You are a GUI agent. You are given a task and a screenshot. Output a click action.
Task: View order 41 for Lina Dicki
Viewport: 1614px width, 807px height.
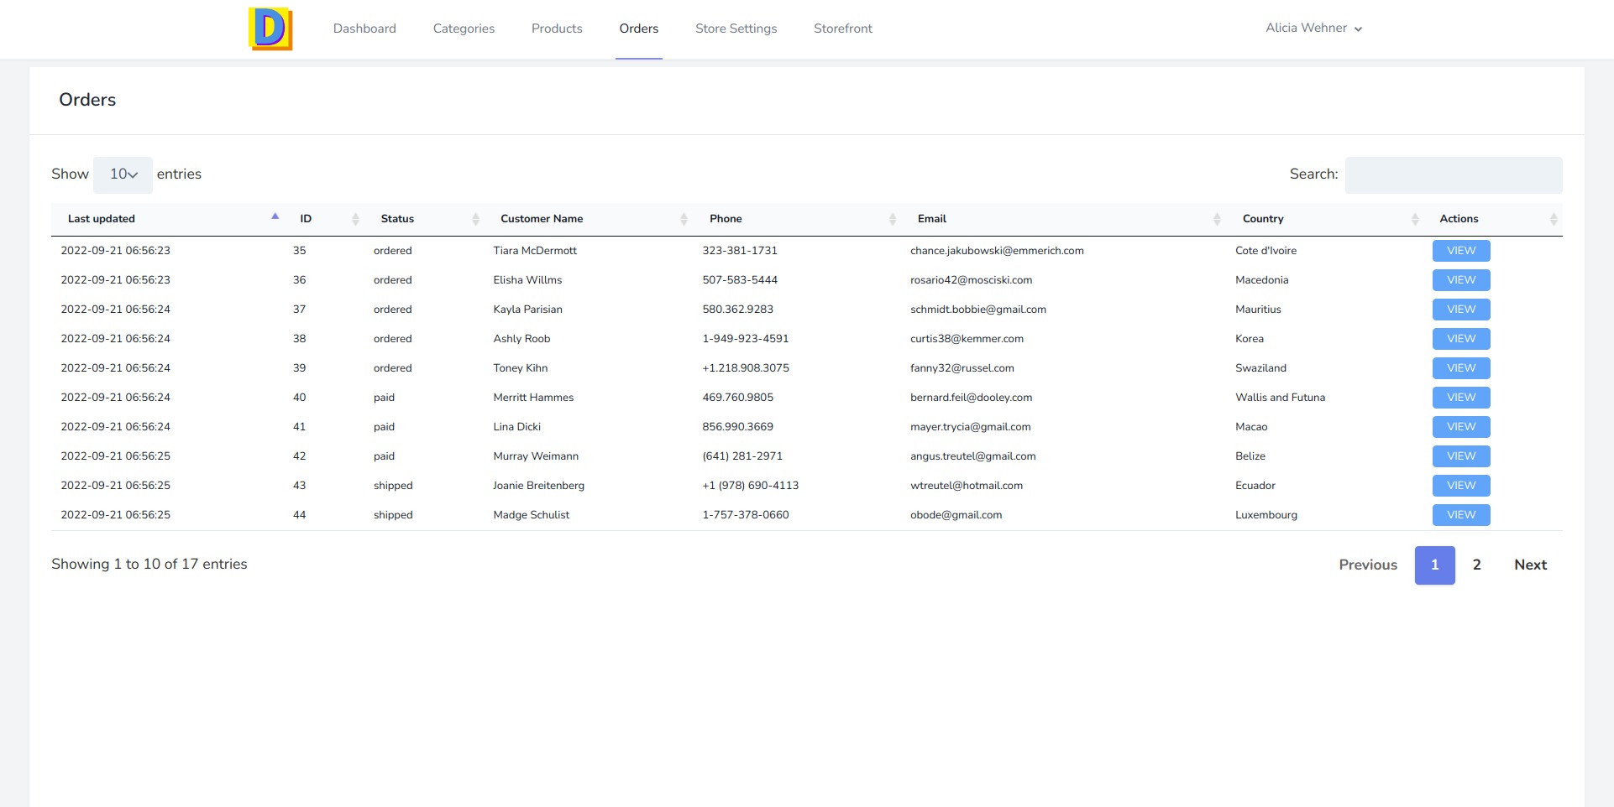coord(1461,427)
